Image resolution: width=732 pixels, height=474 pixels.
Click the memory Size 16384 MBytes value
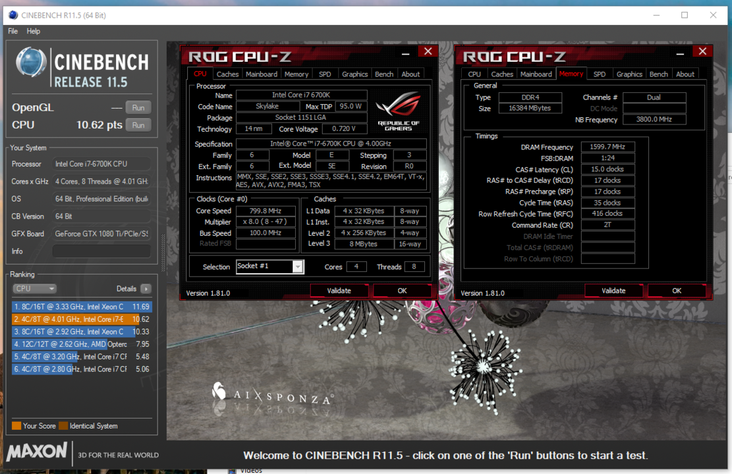[x=530, y=108]
